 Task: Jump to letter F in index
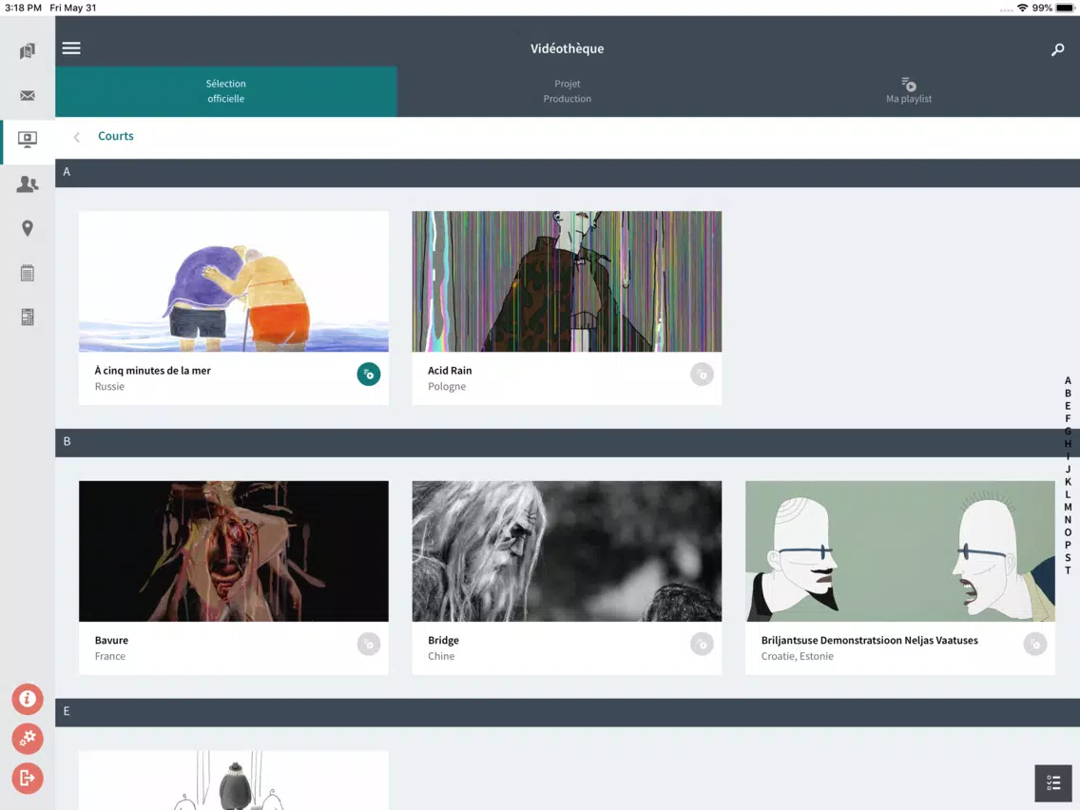1068,418
